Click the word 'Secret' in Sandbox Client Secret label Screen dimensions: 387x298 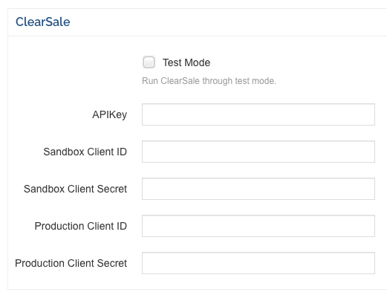(x=112, y=189)
